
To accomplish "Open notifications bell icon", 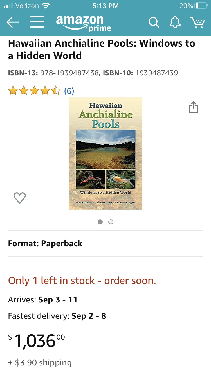I will pos(175,22).
